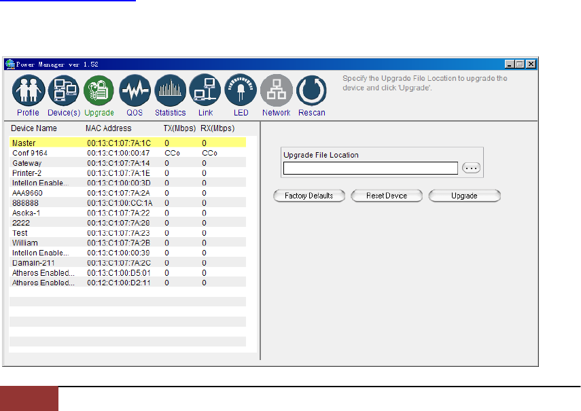The width and height of the screenshot is (581, 411).
Task: Select Atheros Enabled row with MAC ending D2:11
Action: [128, 283]
